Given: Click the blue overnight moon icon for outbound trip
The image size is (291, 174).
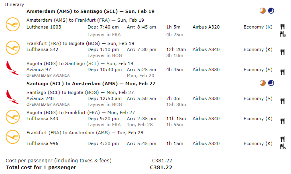Looking at the screenshot, I should click(271, 11).
